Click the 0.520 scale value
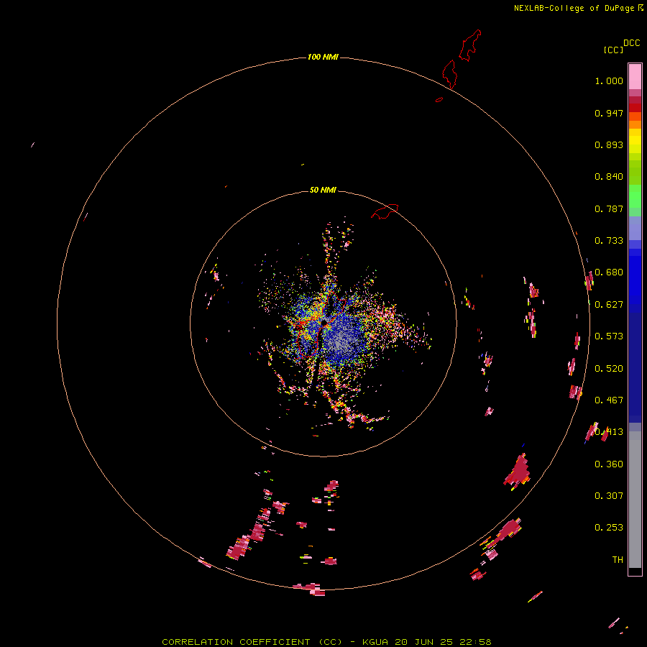The width and height of the screenshot is (647, 647). 609,369
